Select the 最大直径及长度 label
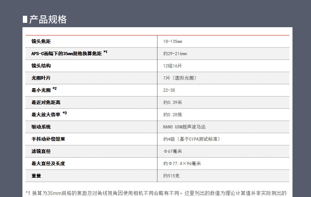 (48, 164)
